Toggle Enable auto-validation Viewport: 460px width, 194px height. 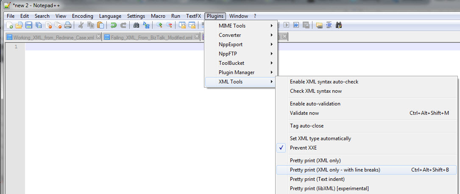tap(367, 104)
